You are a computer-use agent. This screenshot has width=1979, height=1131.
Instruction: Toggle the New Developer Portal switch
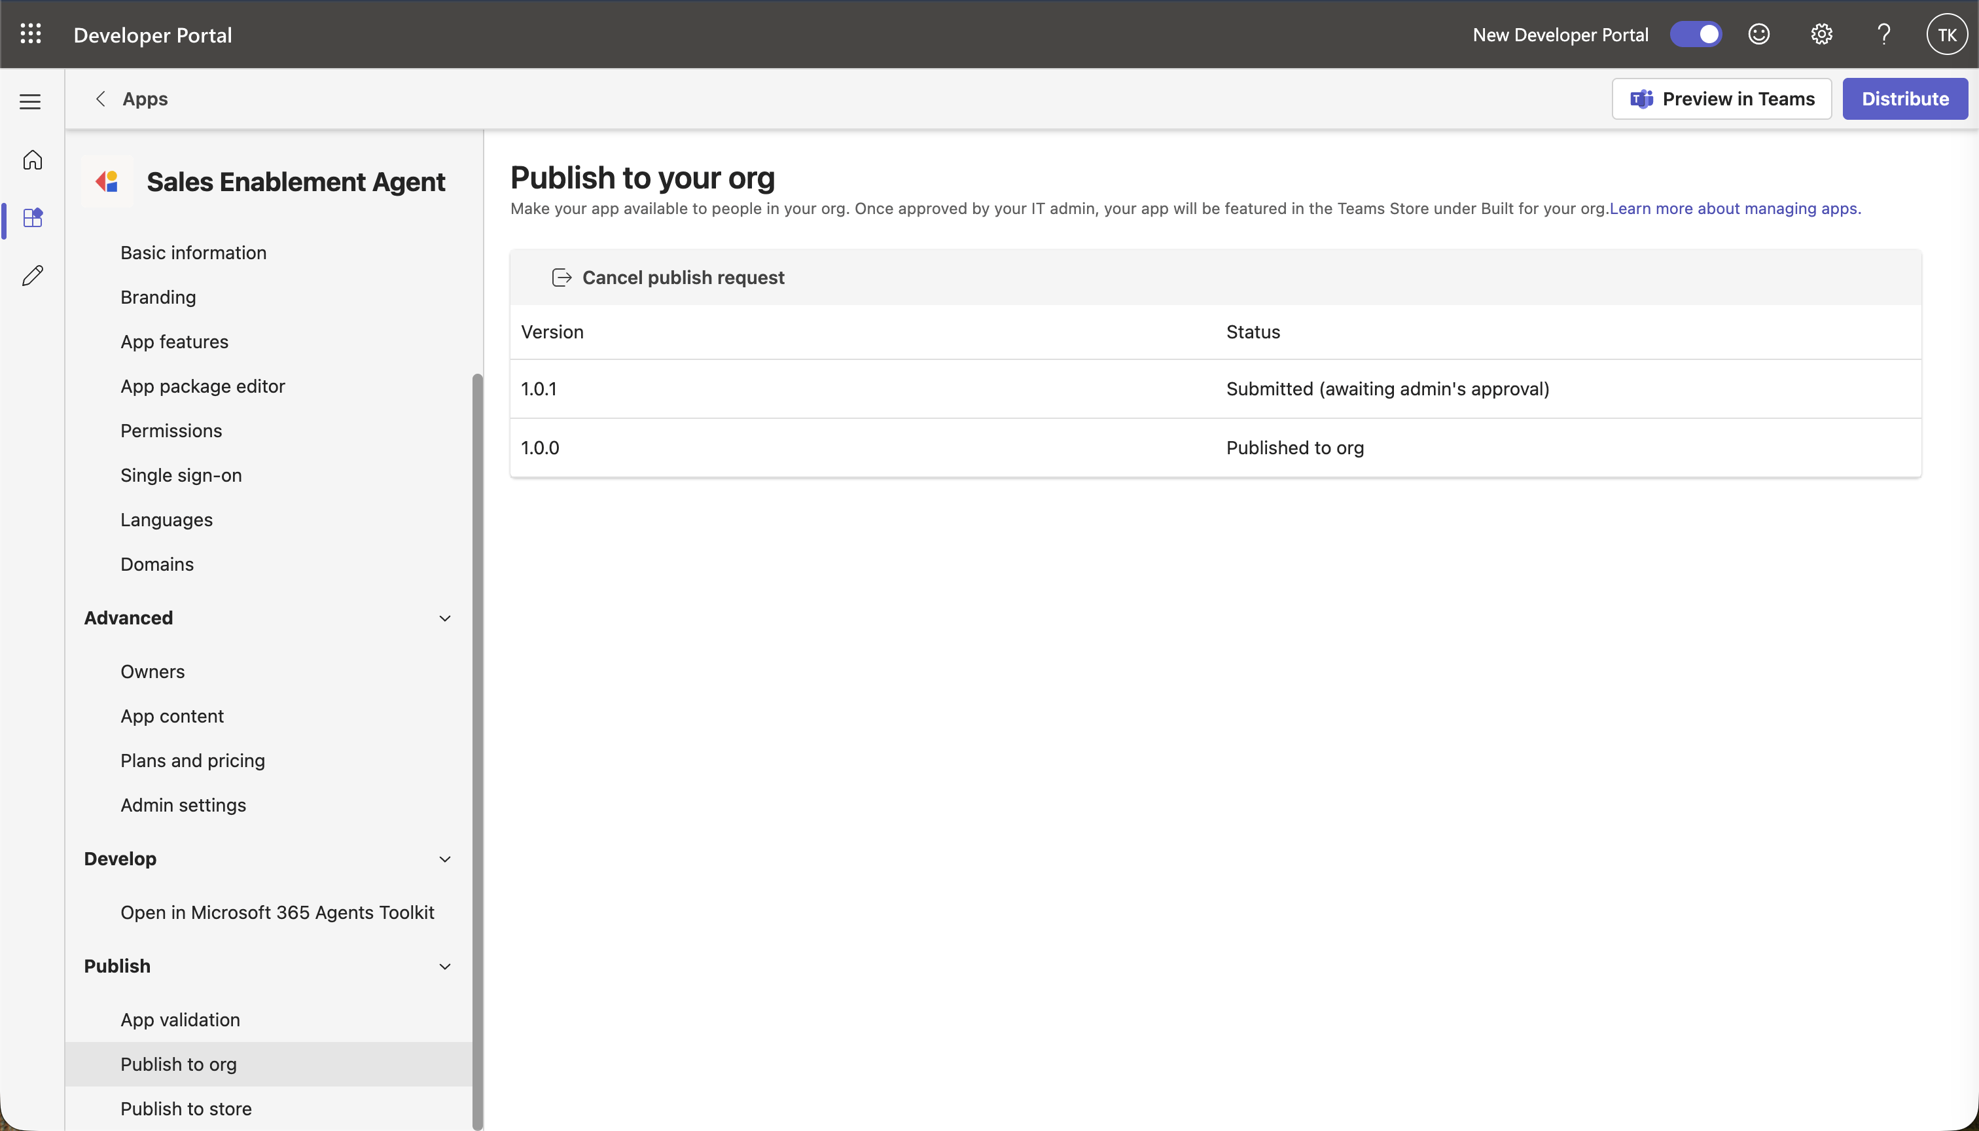tap(1696, 34)
